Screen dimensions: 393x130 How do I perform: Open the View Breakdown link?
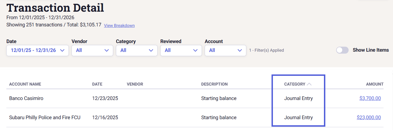(119, 26)
